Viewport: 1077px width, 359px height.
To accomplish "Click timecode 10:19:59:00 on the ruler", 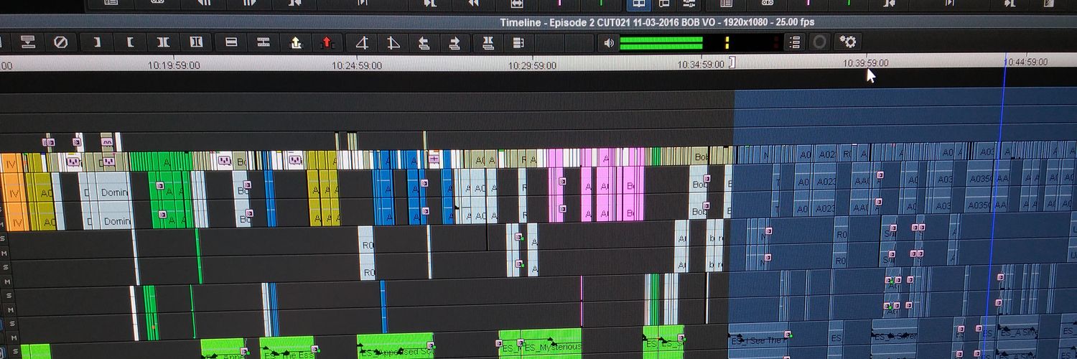I will coord(174,65).
